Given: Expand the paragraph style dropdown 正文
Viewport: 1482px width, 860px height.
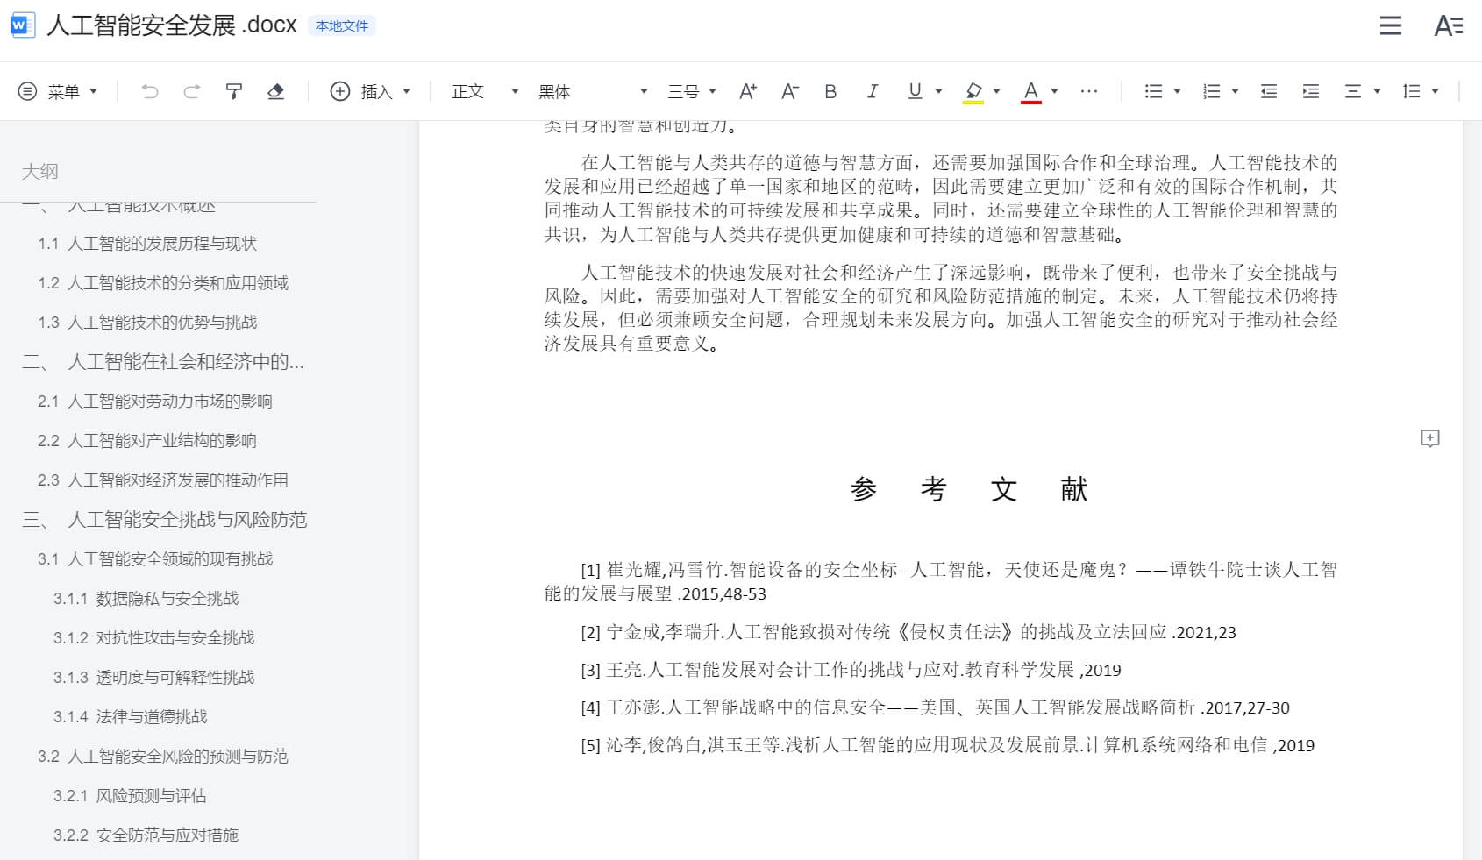Looking at the screenshot, I should [x=485, y=91].
